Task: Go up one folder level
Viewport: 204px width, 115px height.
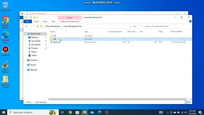Action: [38, 26]
